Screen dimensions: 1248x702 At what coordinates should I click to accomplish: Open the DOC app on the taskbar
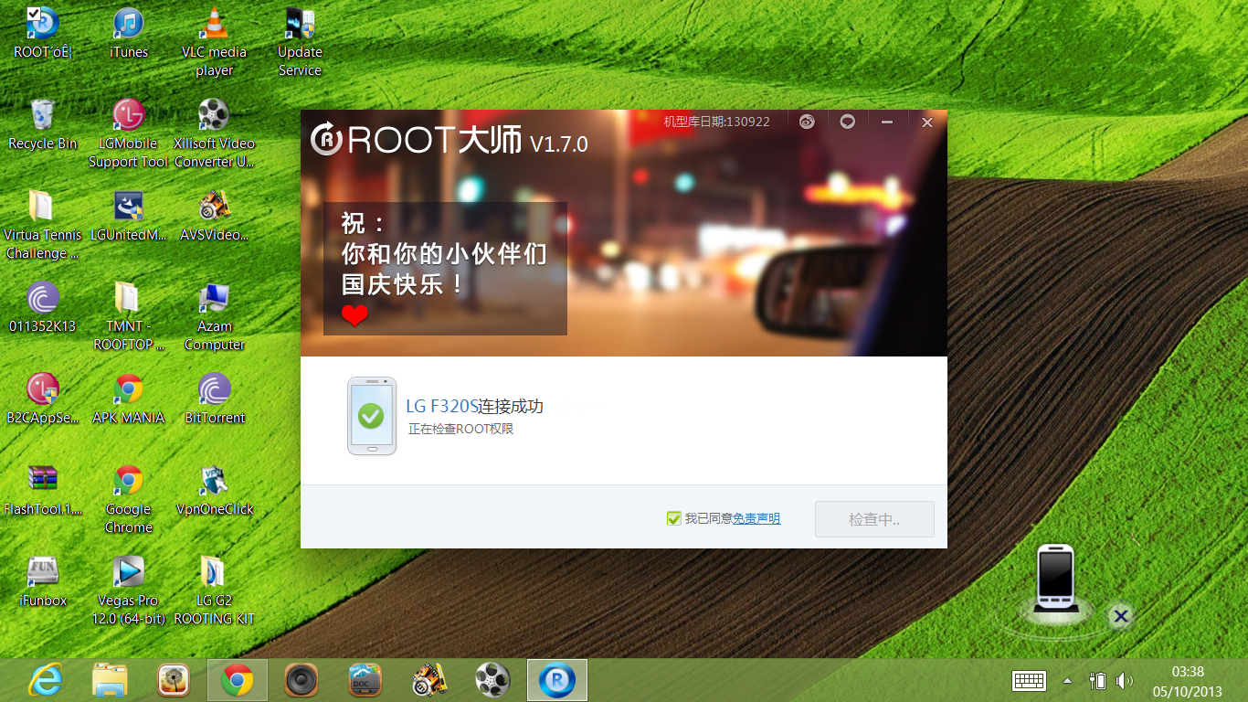[365, 680]
